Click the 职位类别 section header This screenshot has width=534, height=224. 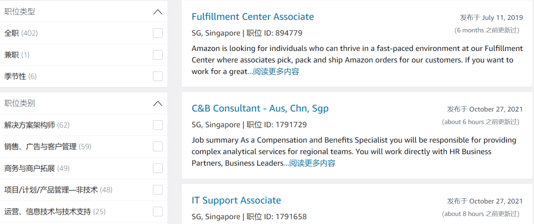20,103
